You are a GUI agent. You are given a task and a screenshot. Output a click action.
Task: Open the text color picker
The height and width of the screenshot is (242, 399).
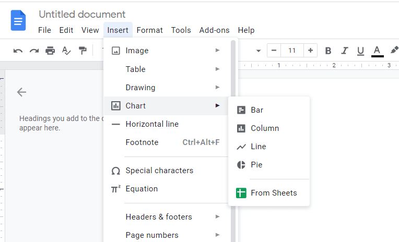[377, 51]
